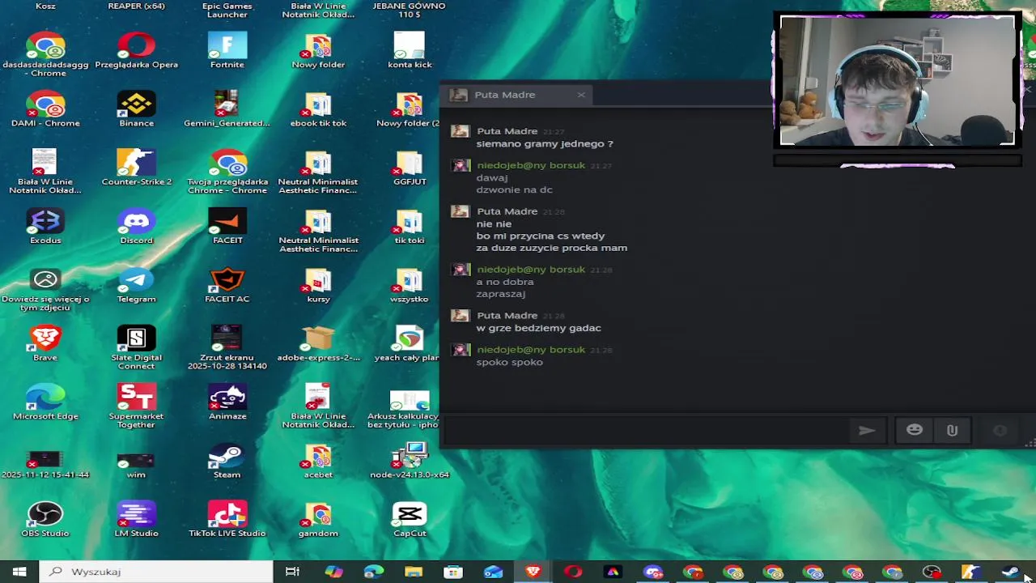Open the Outlook mail taskbar icon

[493, 572]
